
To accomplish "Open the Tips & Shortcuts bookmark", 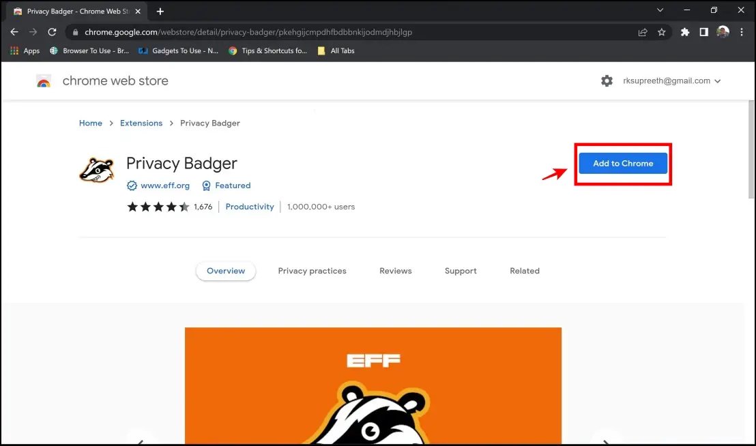I will (267, 50).
